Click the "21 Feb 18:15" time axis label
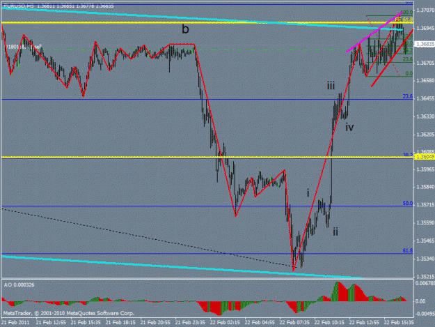 coord(120,322)
